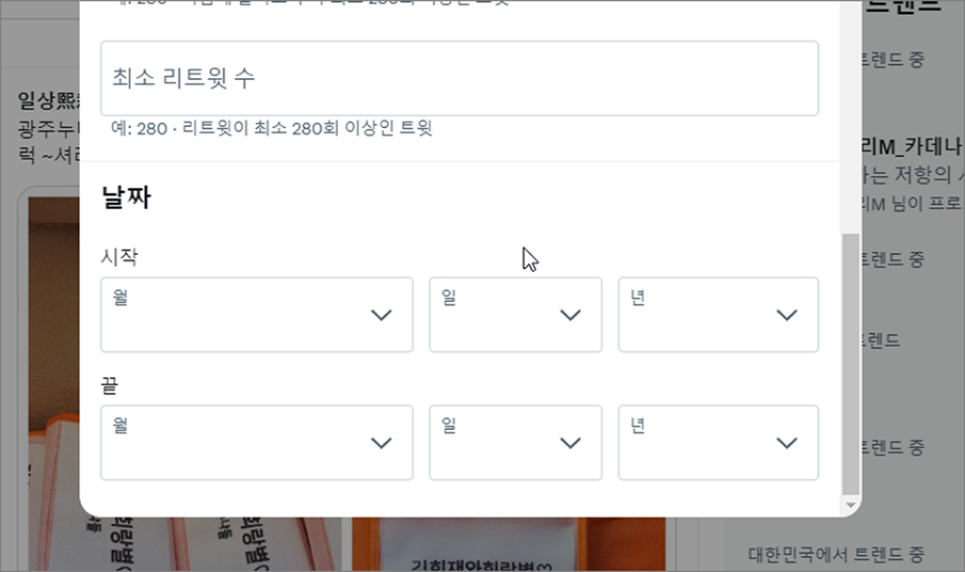Click the 날짜 section heading
This screenshot has width=965, height=572.
tap(126, 198)
